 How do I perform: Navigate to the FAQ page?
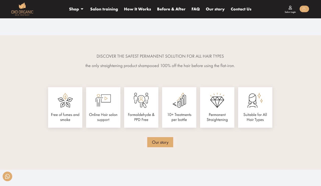tap(196, 9)
